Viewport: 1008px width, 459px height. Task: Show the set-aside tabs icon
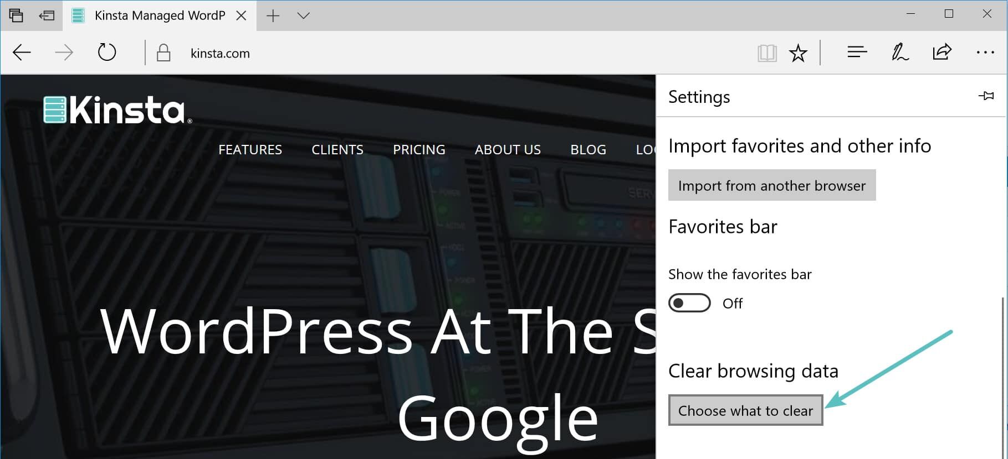[16, 15]
